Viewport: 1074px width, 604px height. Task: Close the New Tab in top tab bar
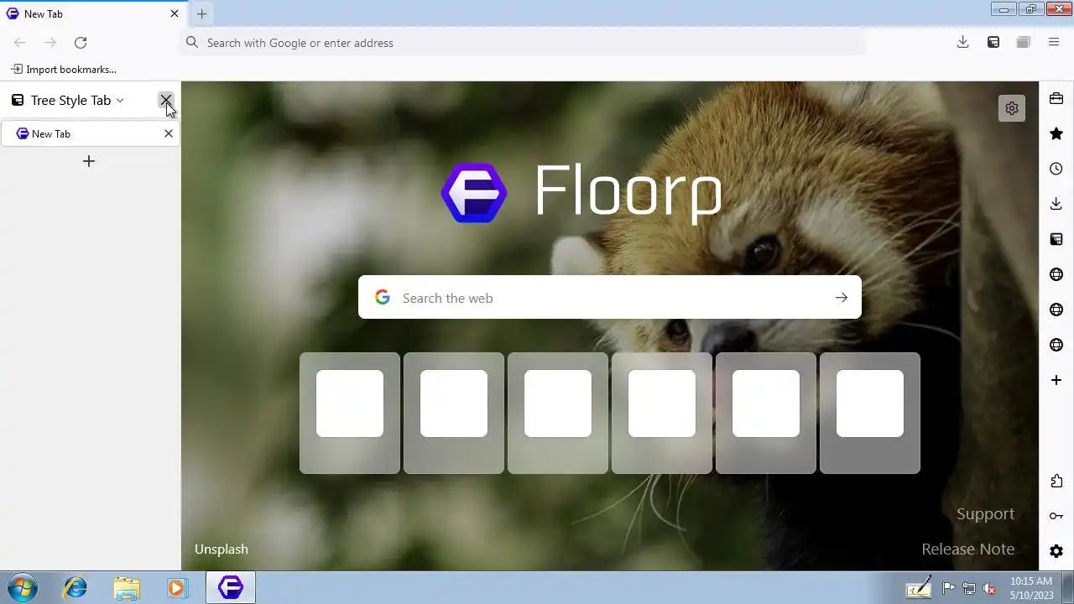(175, 13)
